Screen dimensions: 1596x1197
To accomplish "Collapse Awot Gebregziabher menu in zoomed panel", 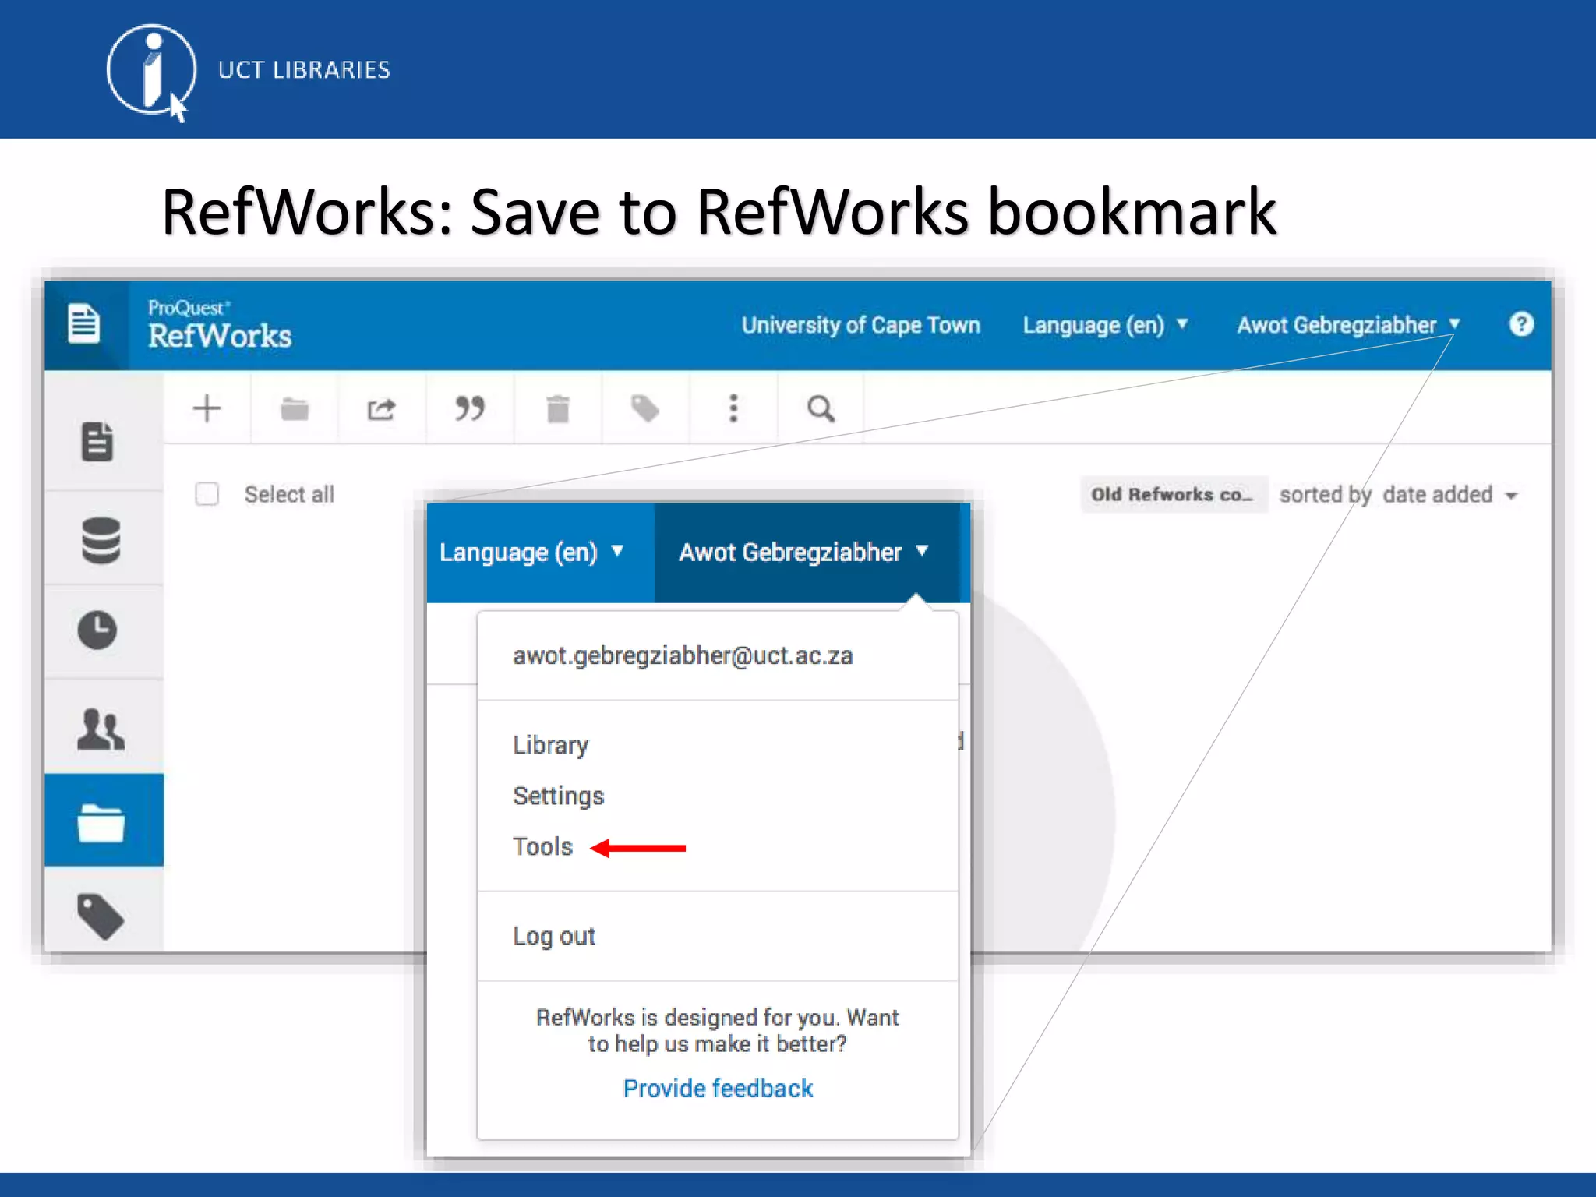I will pyautogui.click(x=803, y=553).
